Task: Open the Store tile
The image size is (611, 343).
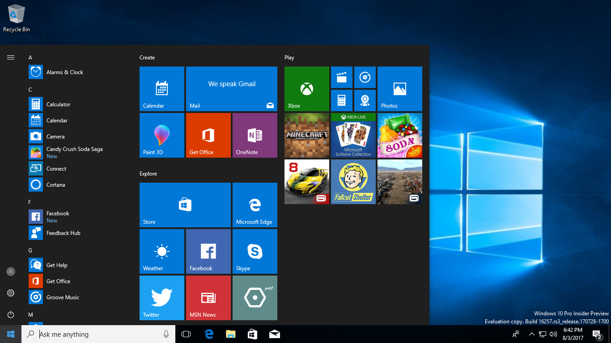Action: (185, 205)
